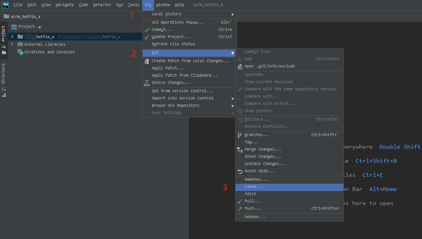Expand the External Libraries tree node
This screenshot has width=422, height=239.
pyautogui.click(x=12, y=44)
